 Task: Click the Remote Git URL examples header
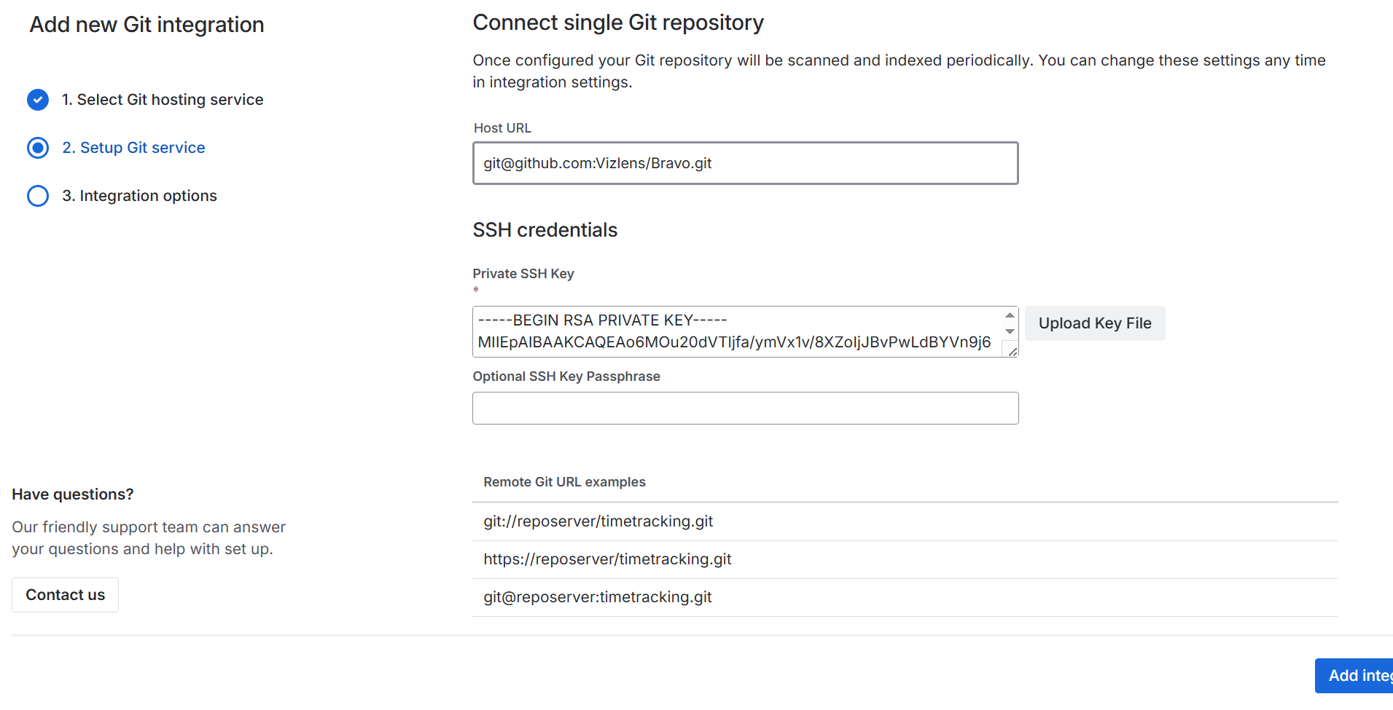click(x=564, y=482)
